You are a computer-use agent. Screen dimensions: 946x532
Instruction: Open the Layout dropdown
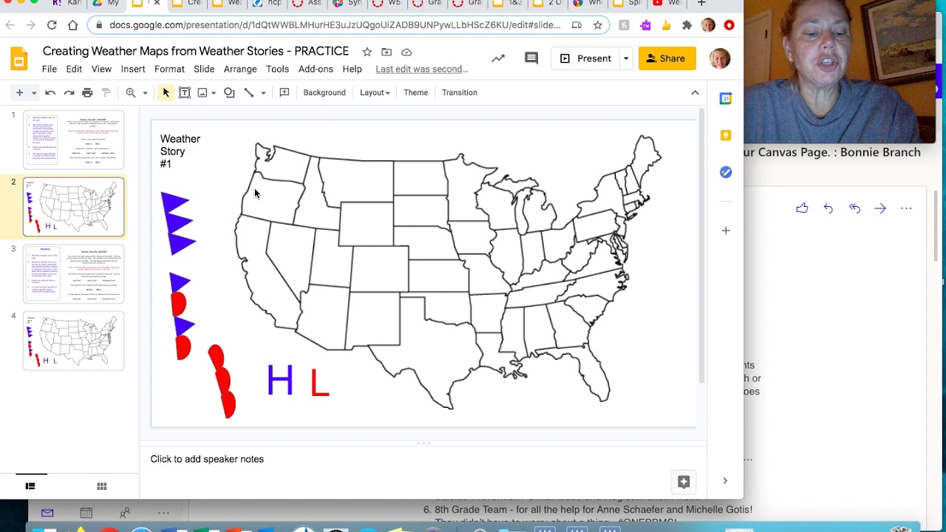click(375, 92)
